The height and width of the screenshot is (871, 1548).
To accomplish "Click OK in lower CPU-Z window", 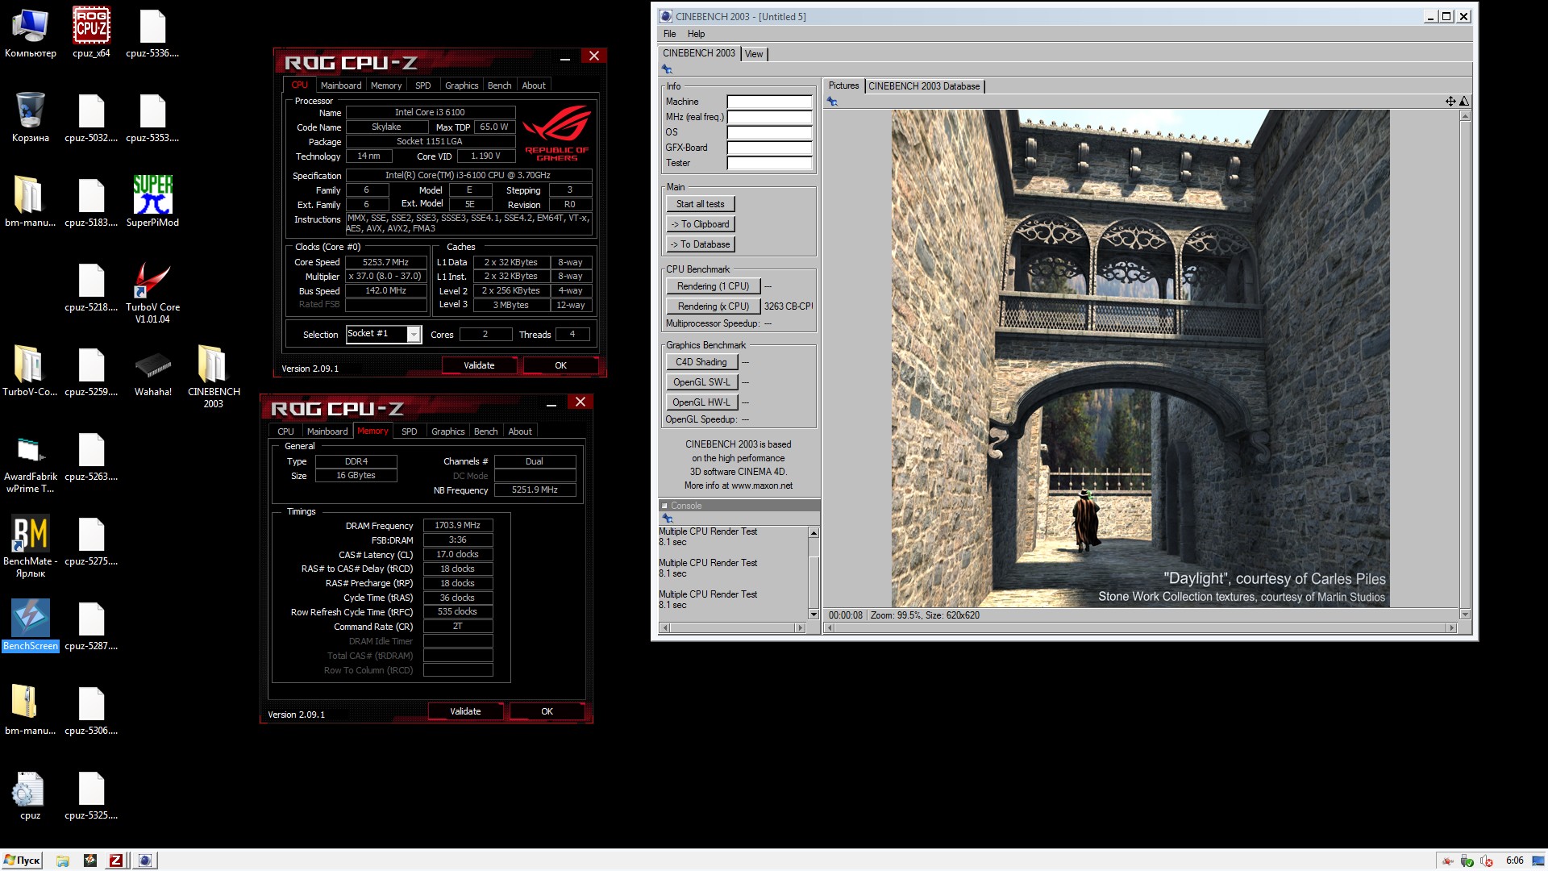I will pos(547,711).
